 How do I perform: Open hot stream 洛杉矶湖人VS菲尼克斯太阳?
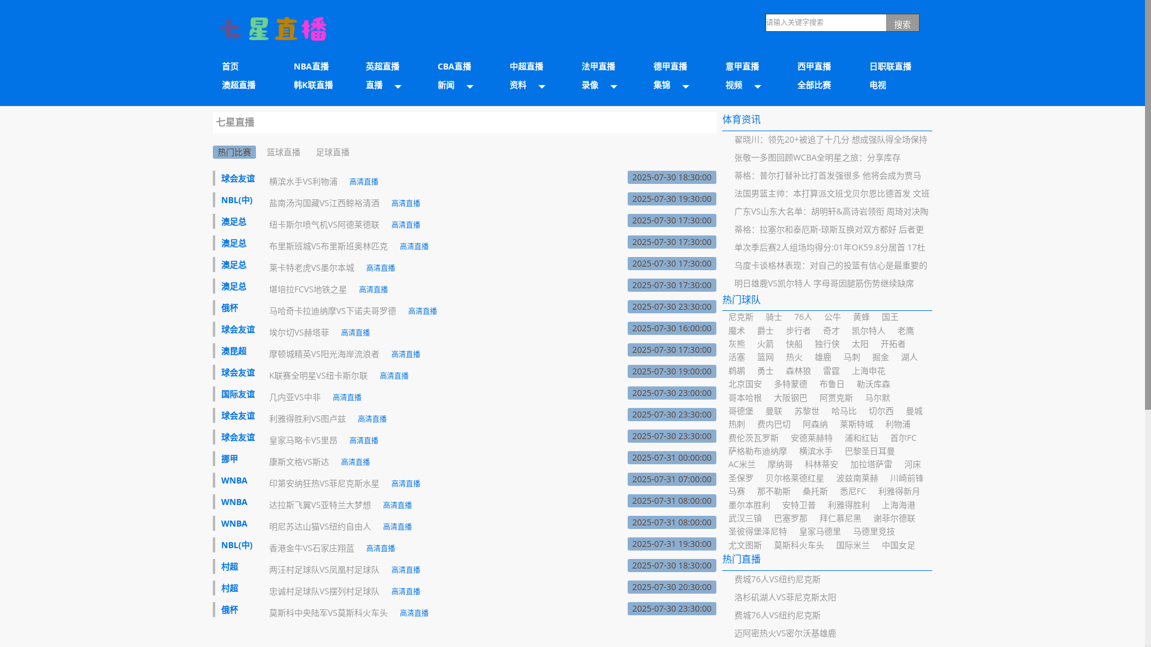point(785,597)
